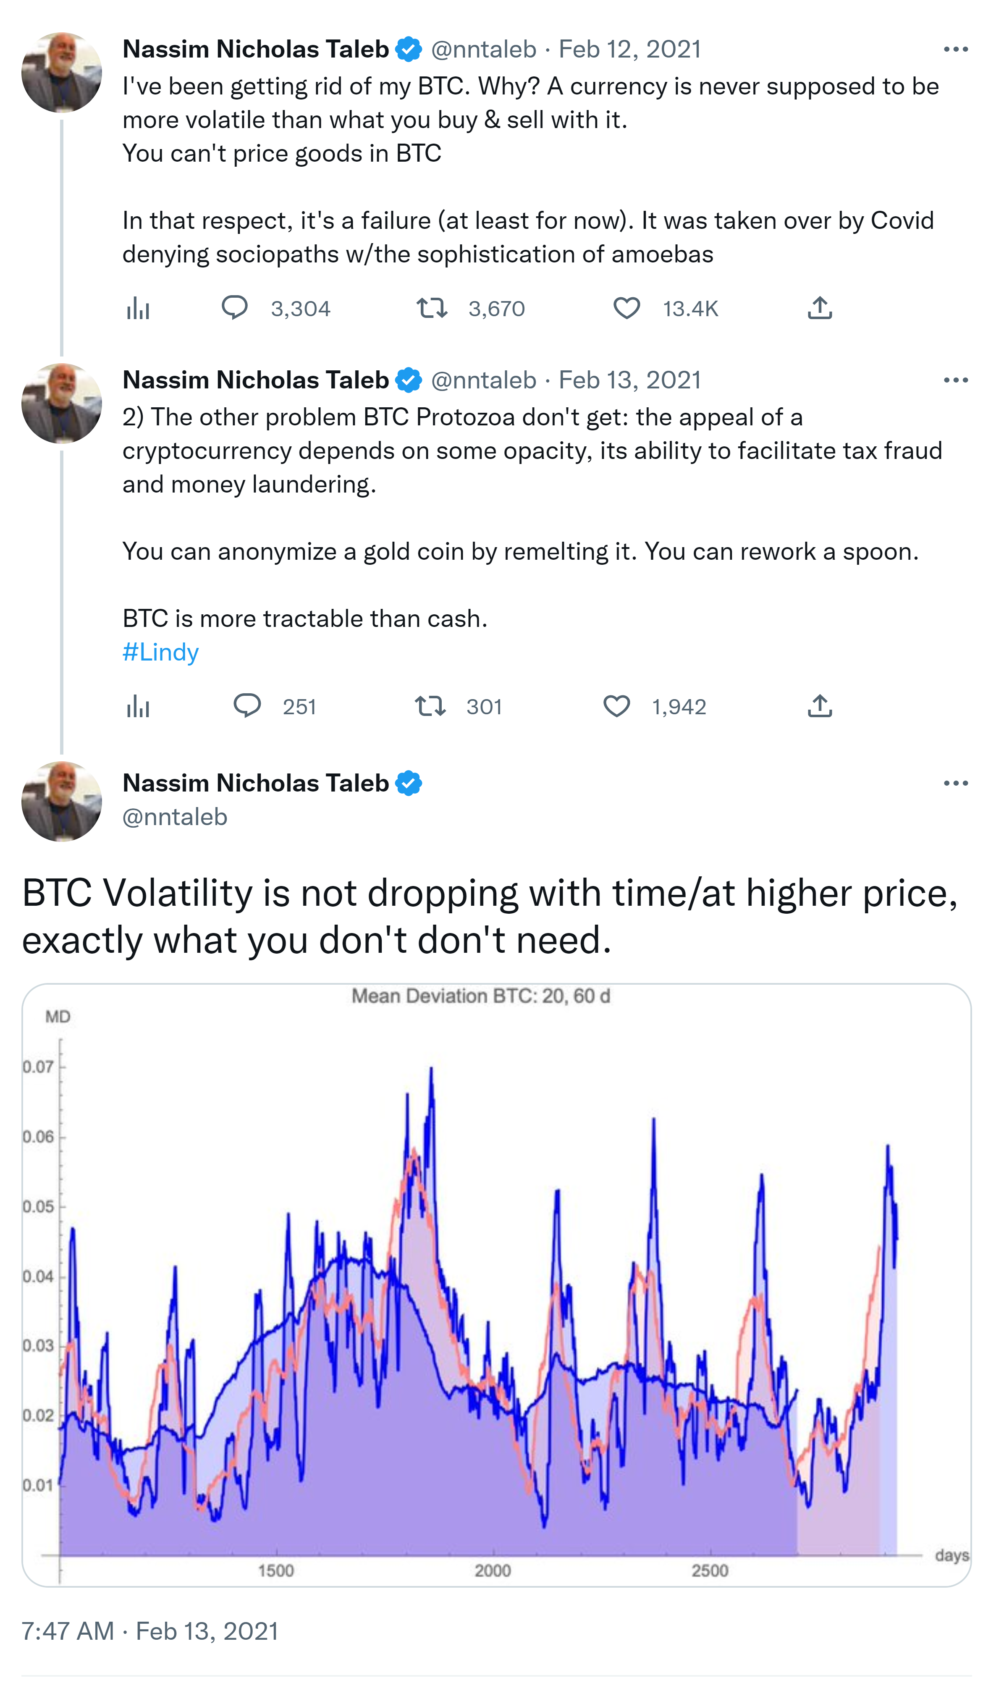Retweet the tweet with 3,670 retweets
Screen dimensions: 983x1696
pos(431,308)
